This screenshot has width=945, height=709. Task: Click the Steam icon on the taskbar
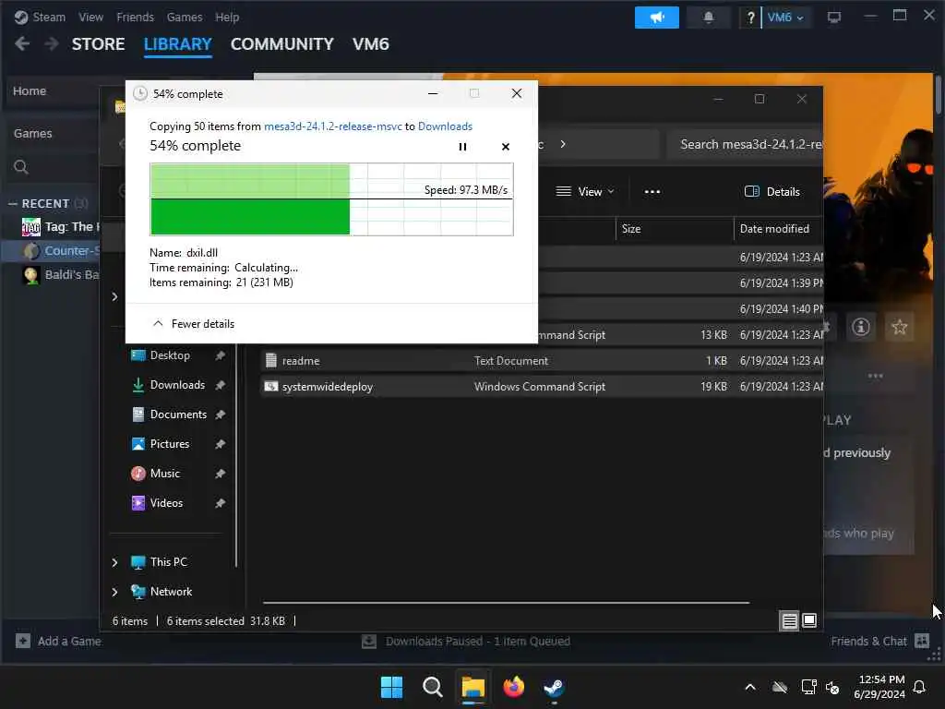click(x=554, y=687)
